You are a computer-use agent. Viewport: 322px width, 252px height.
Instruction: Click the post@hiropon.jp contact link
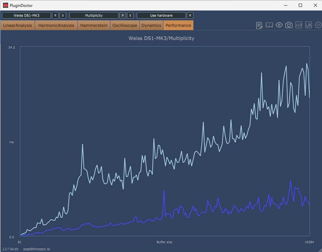pos(37,249)
